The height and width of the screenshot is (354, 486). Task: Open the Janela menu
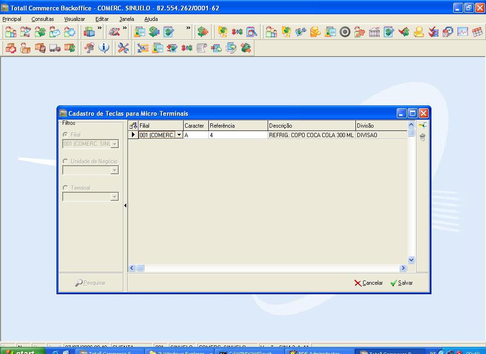pyautogui.click(x=127, y=19)
